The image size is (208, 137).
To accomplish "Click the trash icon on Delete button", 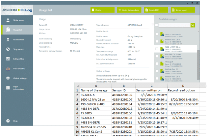I will point(93,10).
